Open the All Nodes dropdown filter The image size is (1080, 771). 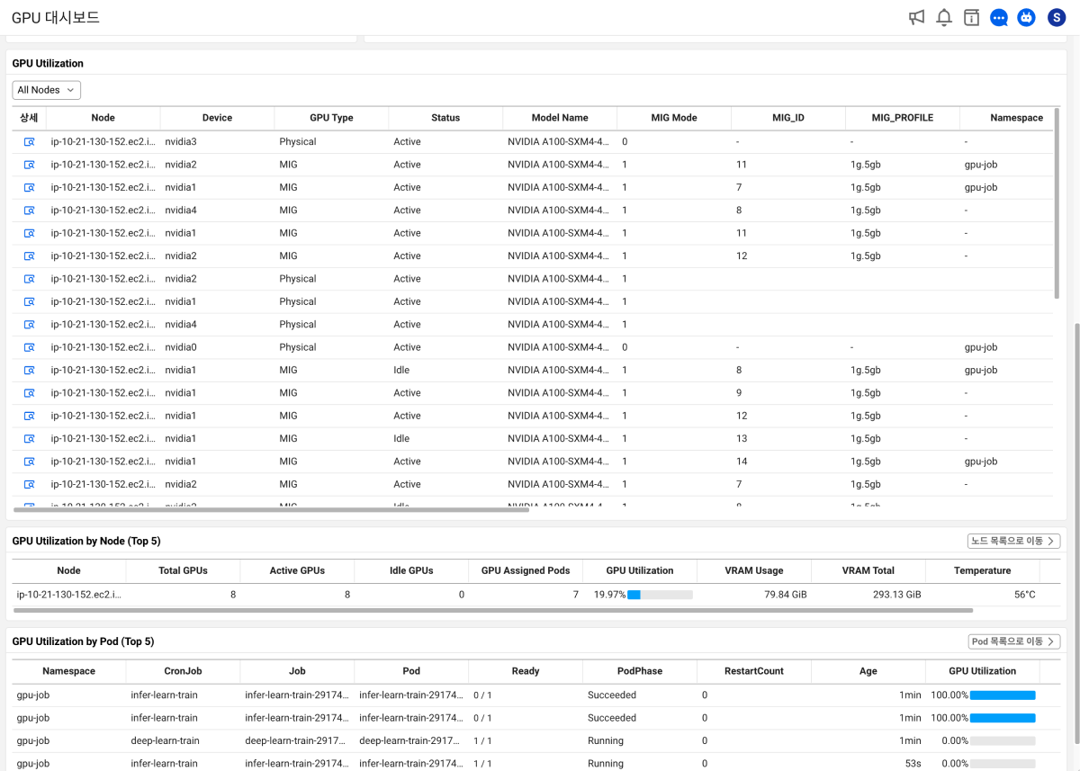tap(47, 90)
